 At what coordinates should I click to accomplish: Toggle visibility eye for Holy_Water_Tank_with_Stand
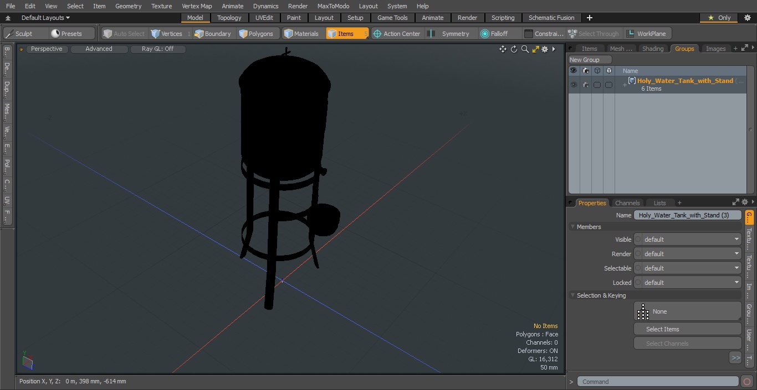[574, 85]
